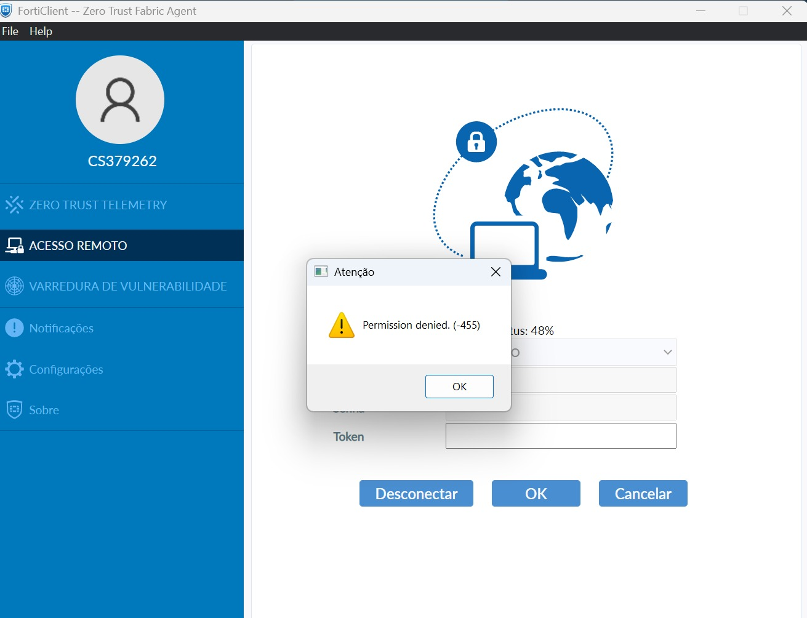Close the Atenção dialog with X

click(496, 272)
